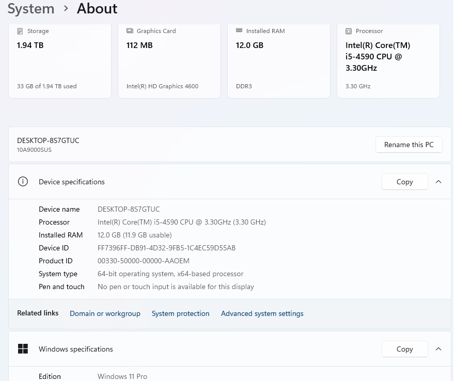This screenshot has height=381, width=455.
Task: Collapse the Device specifications section
Action: 438,182
